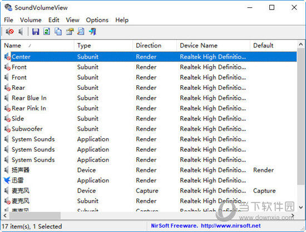Open the Edit menu
Screen dimensions: 306x232
click(x=53, y=20)
